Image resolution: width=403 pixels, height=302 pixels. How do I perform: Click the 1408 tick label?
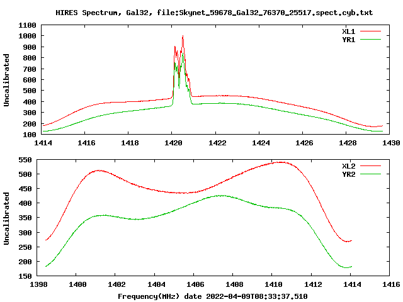[234, 284]
